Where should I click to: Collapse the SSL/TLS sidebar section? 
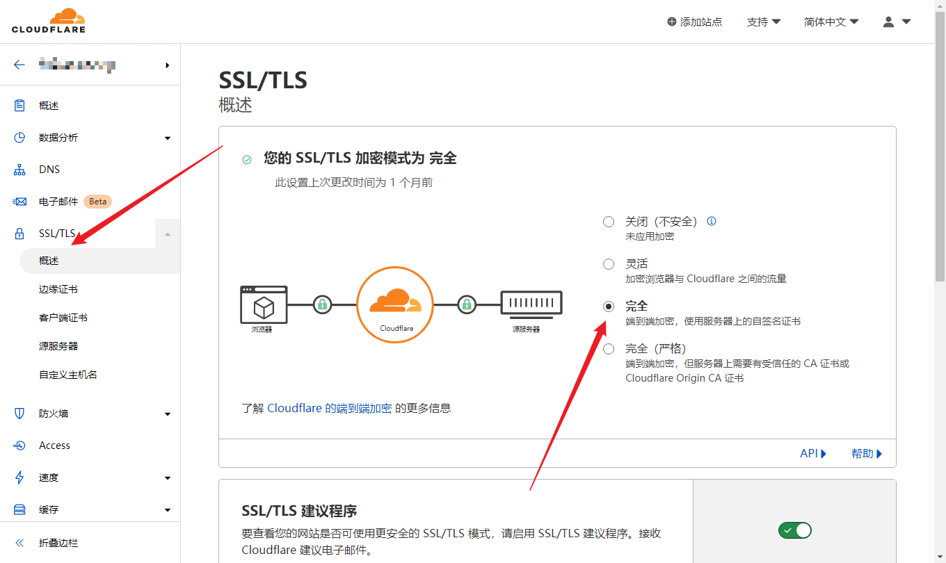click(168, 234)
